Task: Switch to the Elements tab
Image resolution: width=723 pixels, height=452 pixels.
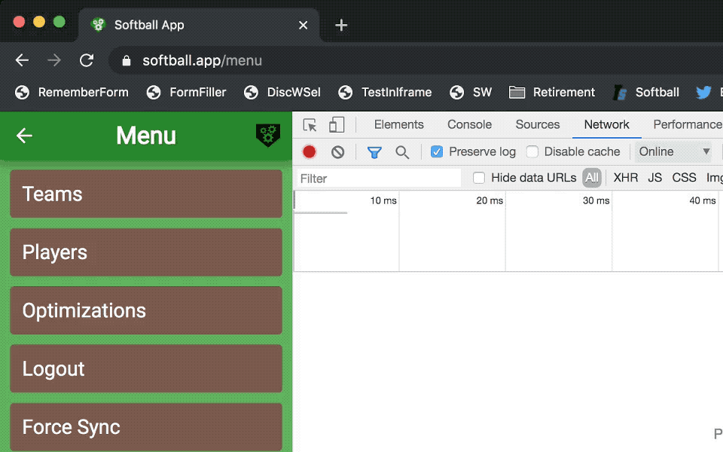Action: 399,124
